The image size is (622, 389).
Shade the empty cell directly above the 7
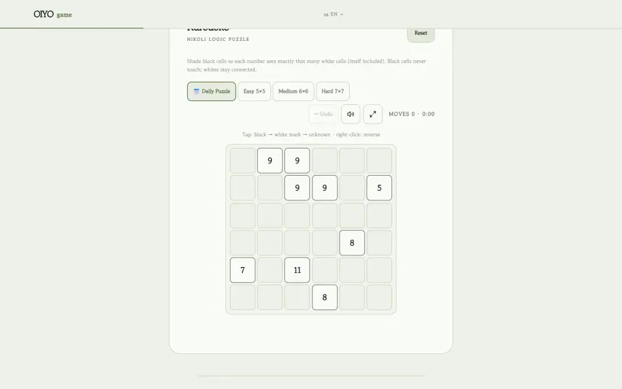[243, 242]
